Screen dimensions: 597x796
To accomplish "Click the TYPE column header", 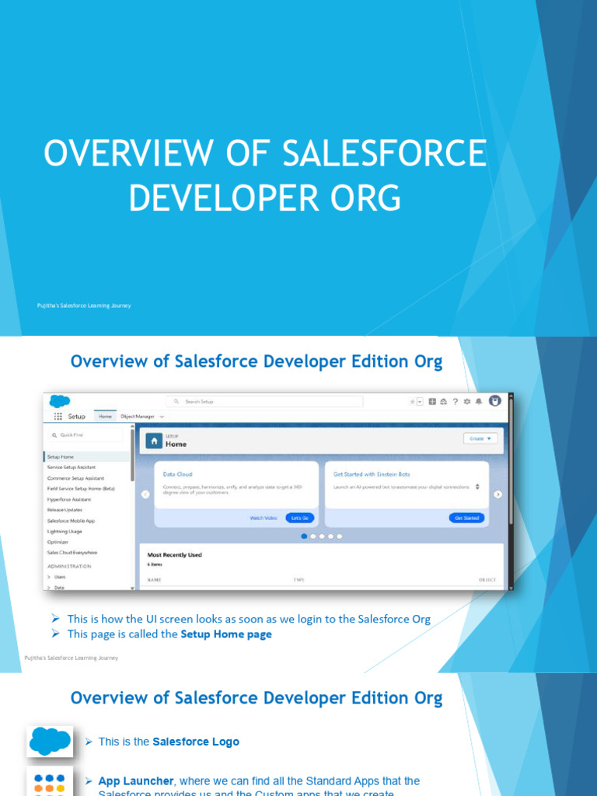I will (298, 580).
